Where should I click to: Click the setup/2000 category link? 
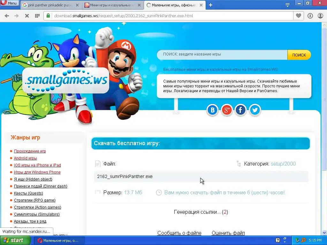[283, 164]
